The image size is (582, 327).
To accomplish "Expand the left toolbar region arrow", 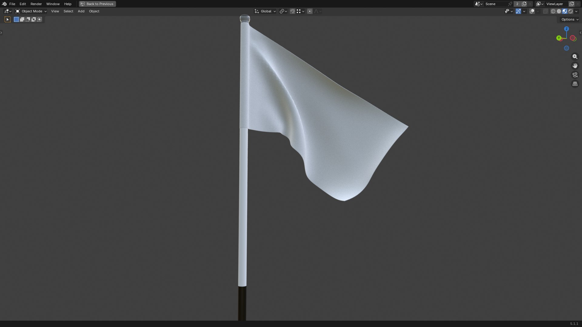I will [x=1, y=33].
